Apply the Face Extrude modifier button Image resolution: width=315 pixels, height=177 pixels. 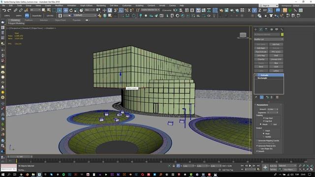[261, 52]
